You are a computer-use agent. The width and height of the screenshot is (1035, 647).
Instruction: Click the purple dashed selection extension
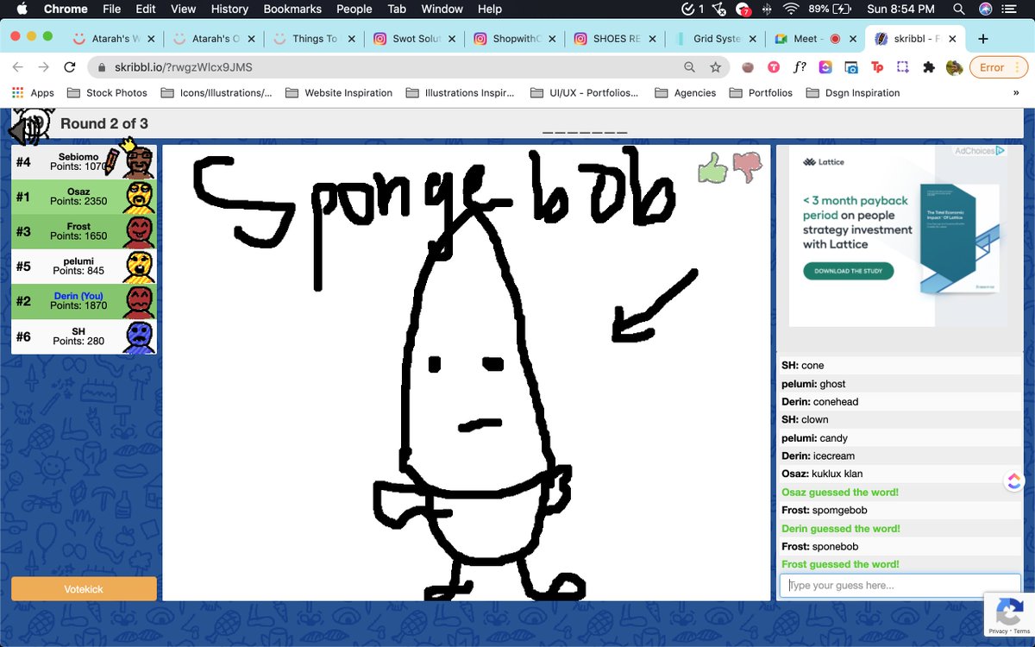[903, 67]
